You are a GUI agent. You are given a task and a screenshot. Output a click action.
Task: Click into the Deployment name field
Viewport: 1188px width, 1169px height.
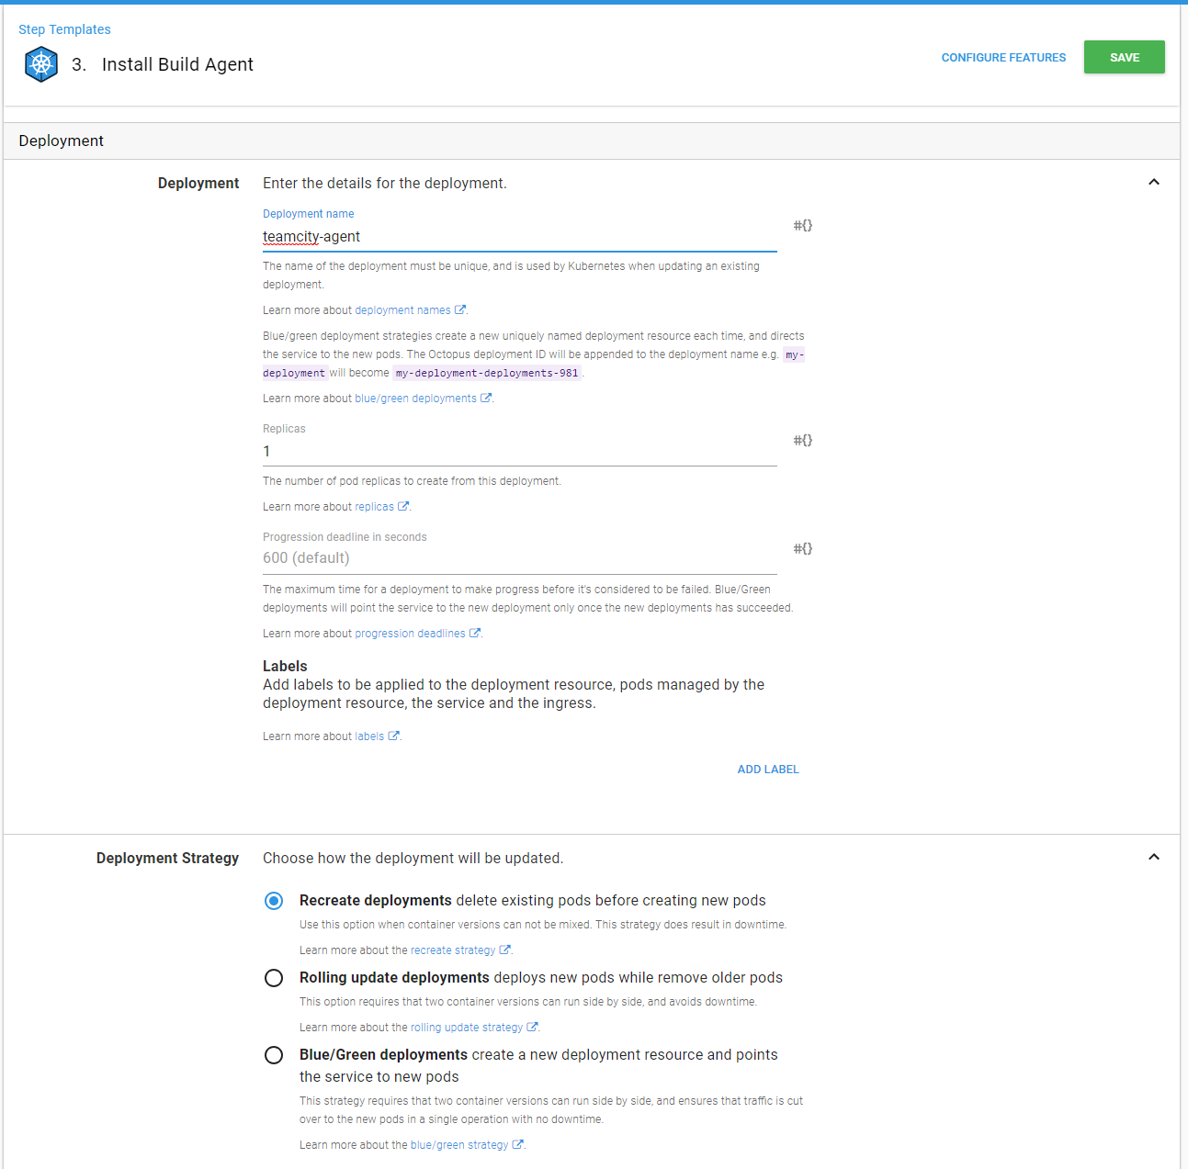(x=519, y=237)
